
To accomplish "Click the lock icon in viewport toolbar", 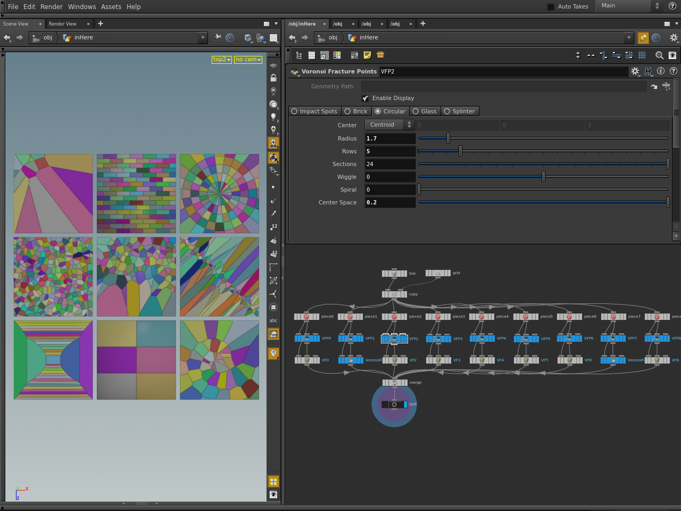I will 273,78.
